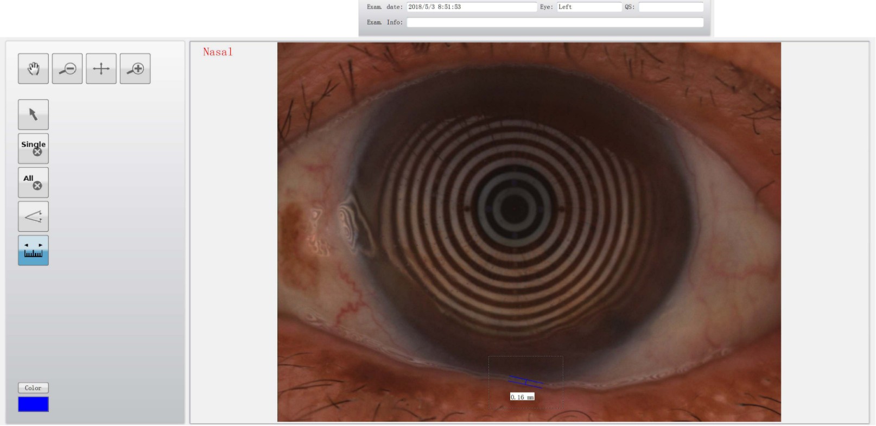Click the zoom in magnifier icon
Viewport: 876px width, 426px height.
(135, 68)
